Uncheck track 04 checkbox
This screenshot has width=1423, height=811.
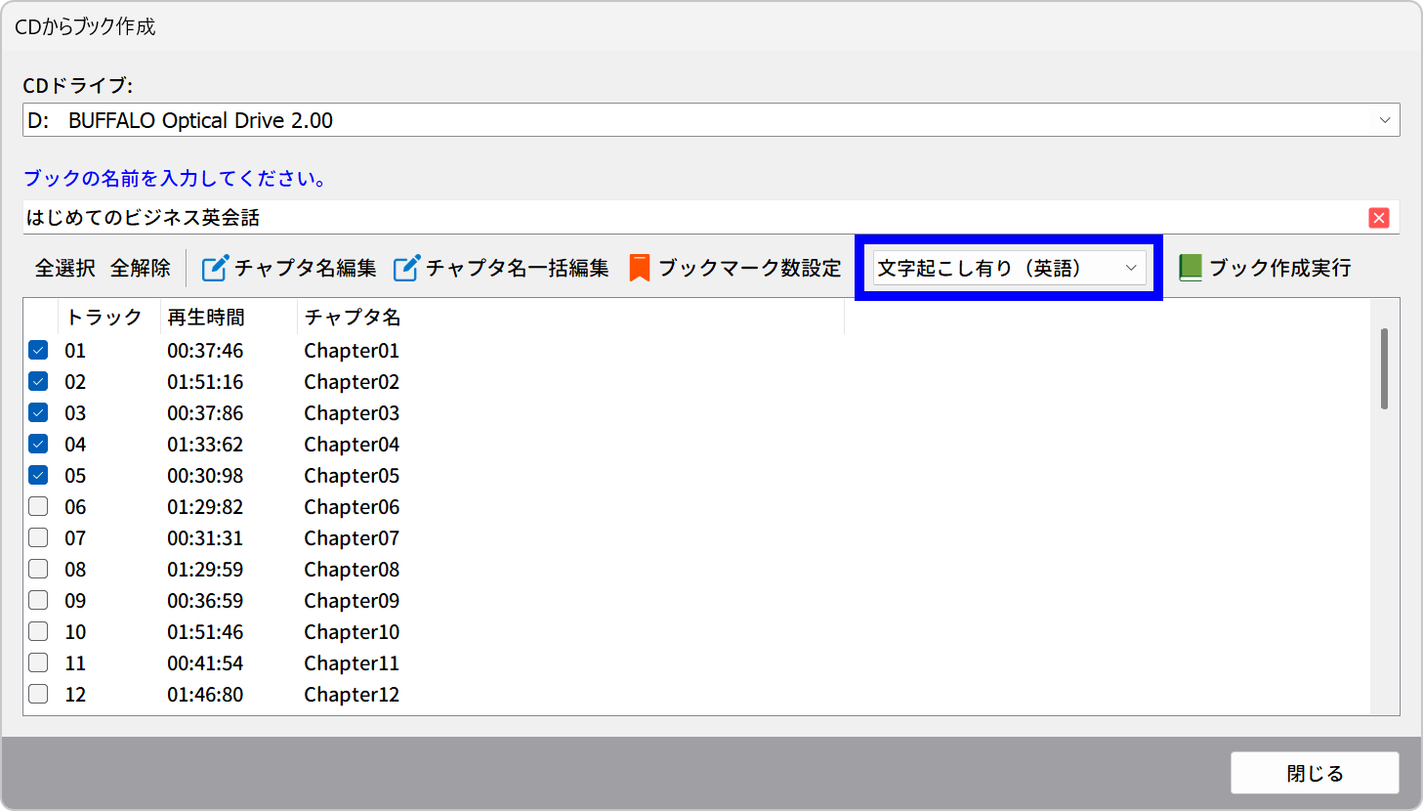click(x=38, y=444)
